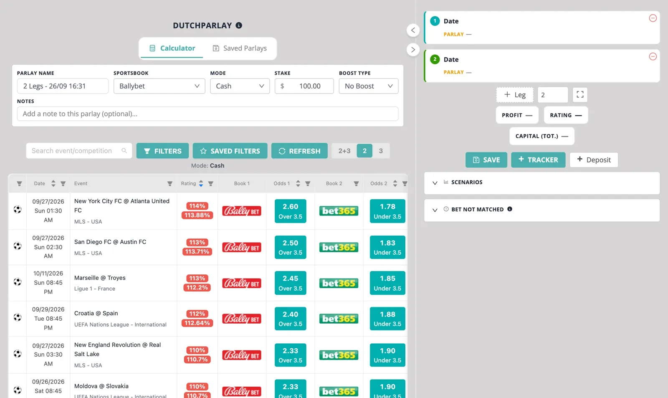Refresh the parlay list

299,151
